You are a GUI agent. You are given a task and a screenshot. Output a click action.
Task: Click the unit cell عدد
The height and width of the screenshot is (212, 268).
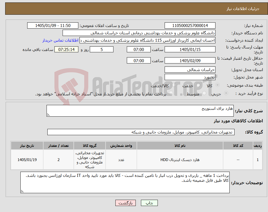(121, 160)
